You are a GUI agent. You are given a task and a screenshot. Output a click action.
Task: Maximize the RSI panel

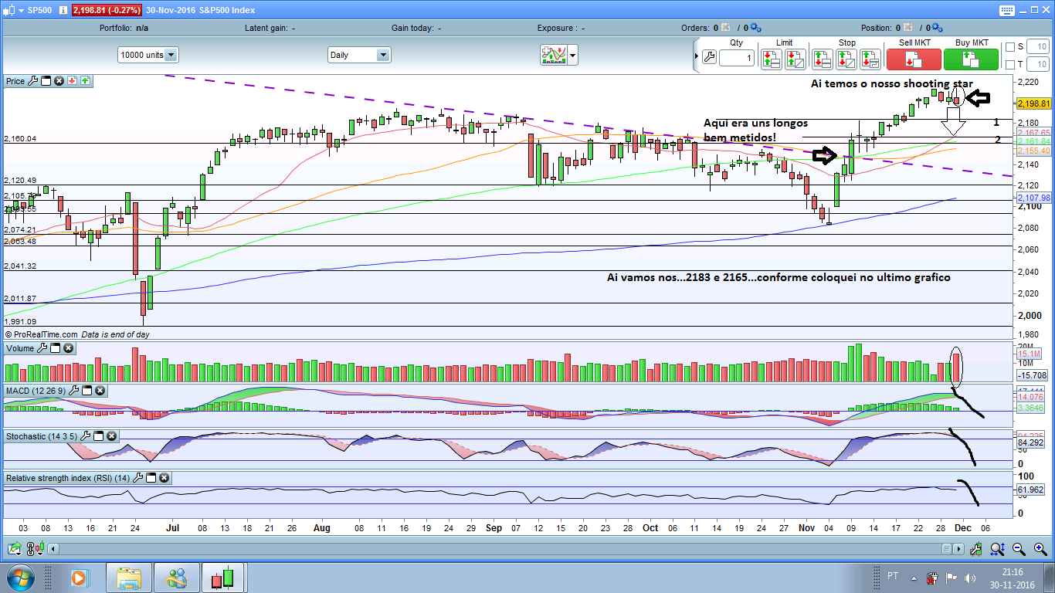coord(151,478)
